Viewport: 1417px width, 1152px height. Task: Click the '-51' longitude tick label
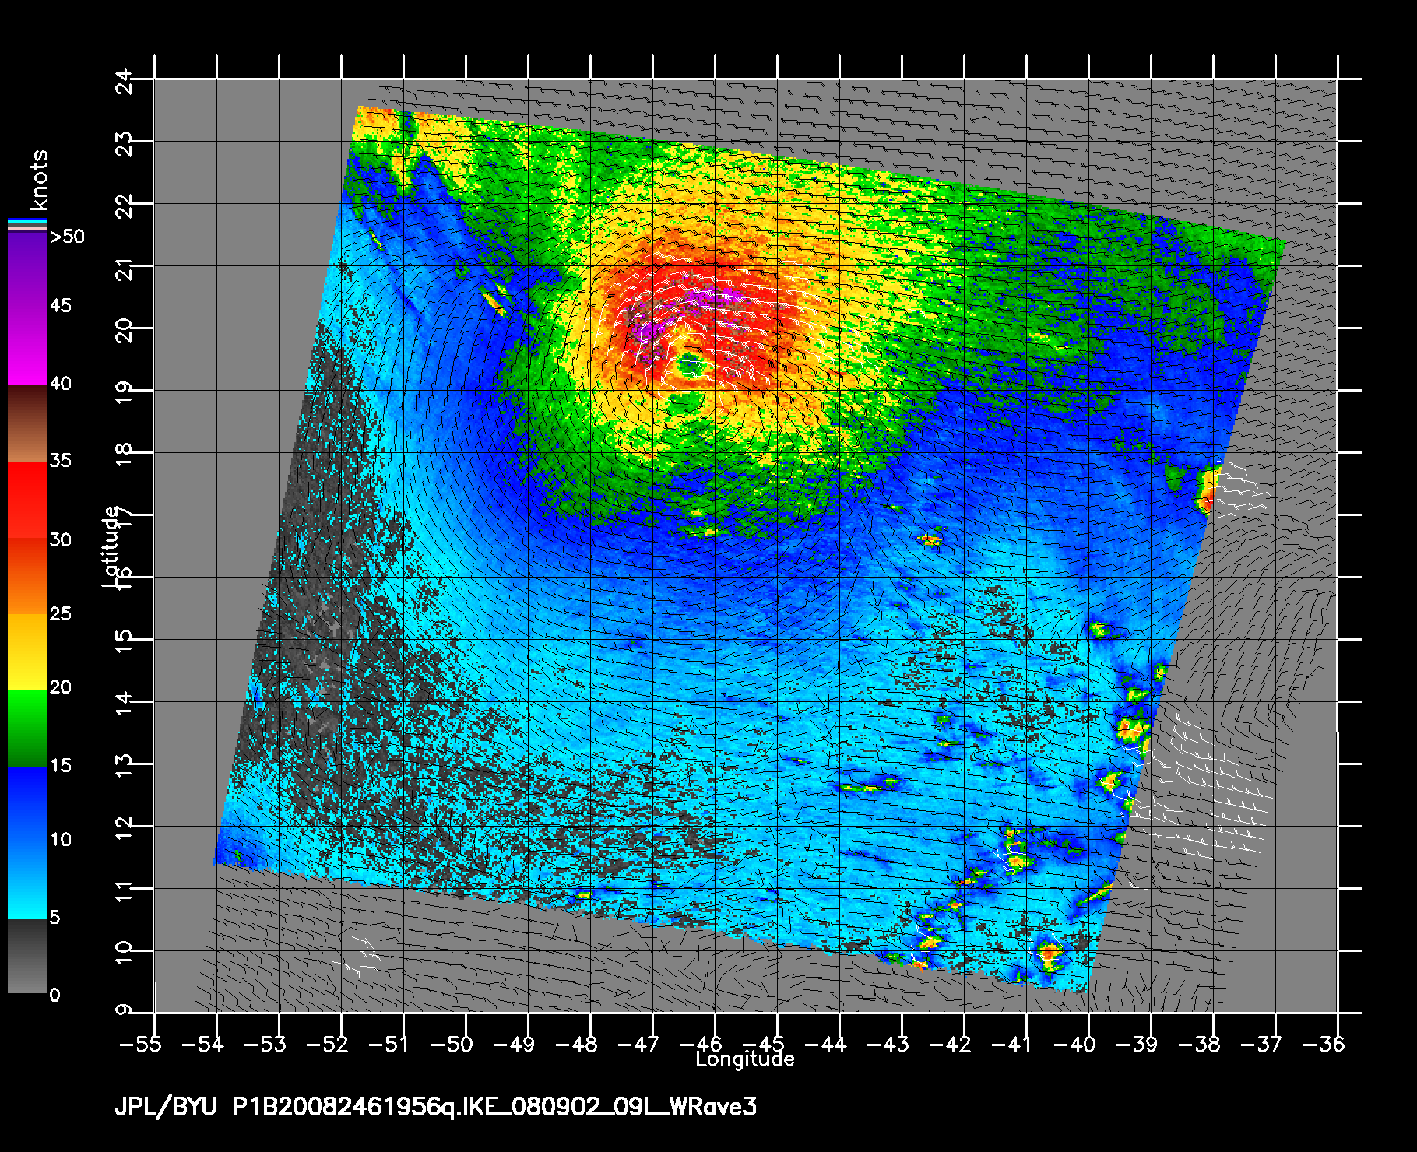coord(389,1044)
